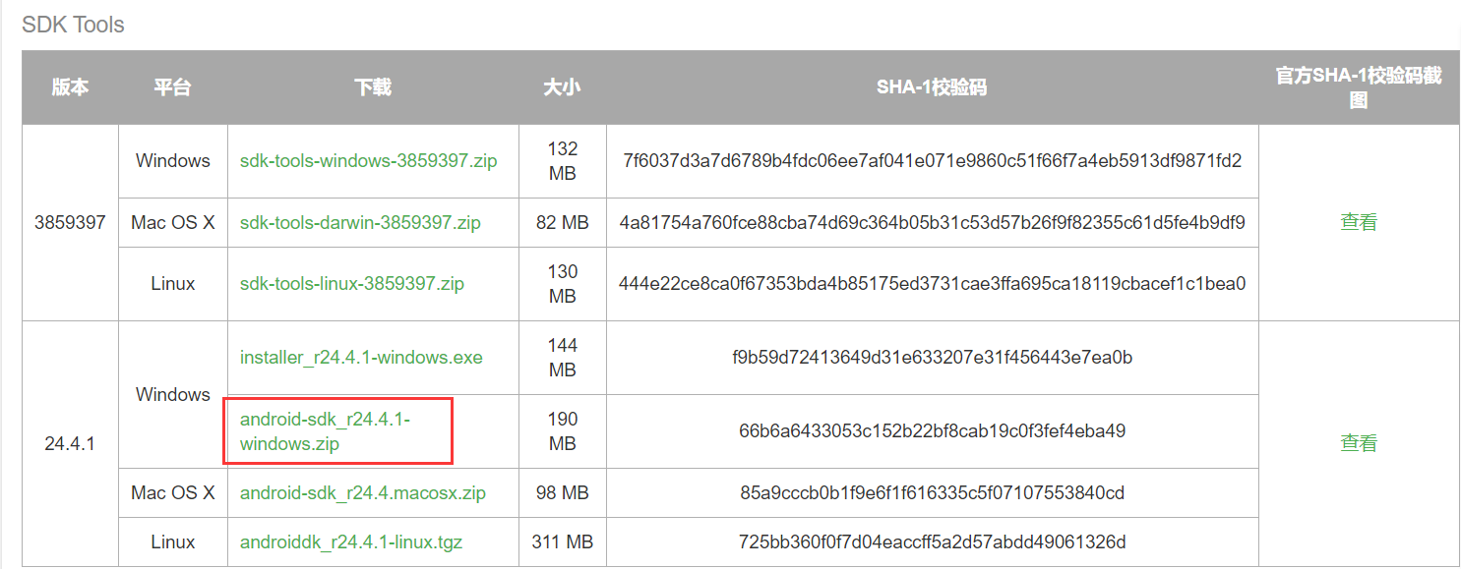Click the 82 MB size cell
This screenshot has height=569, width=1461.
click(562, 223)
